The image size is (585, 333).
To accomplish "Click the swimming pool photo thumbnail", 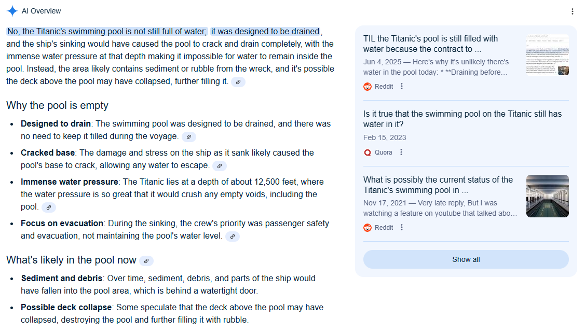I will (x=547, y=196).
